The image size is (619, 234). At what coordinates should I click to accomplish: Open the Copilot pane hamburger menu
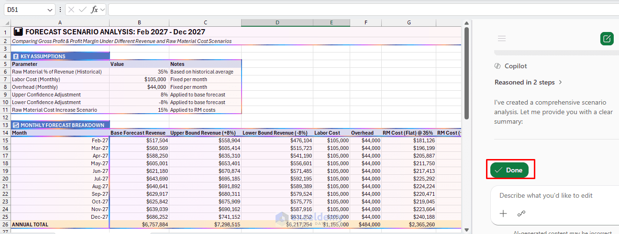(x=502, y=39)
